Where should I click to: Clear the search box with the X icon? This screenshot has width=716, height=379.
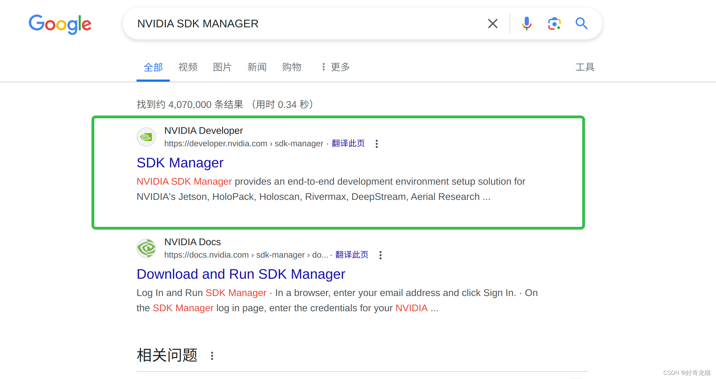coord(492,24)
